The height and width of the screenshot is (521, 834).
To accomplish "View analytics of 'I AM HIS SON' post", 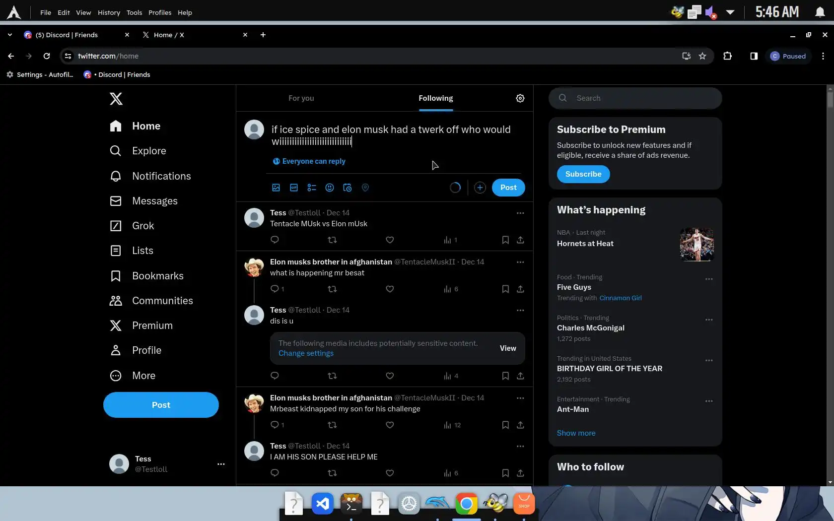I will coord(451,473).
